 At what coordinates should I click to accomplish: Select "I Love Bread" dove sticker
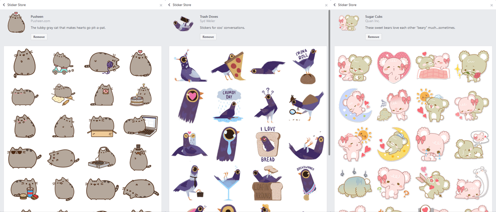(268, 144)
